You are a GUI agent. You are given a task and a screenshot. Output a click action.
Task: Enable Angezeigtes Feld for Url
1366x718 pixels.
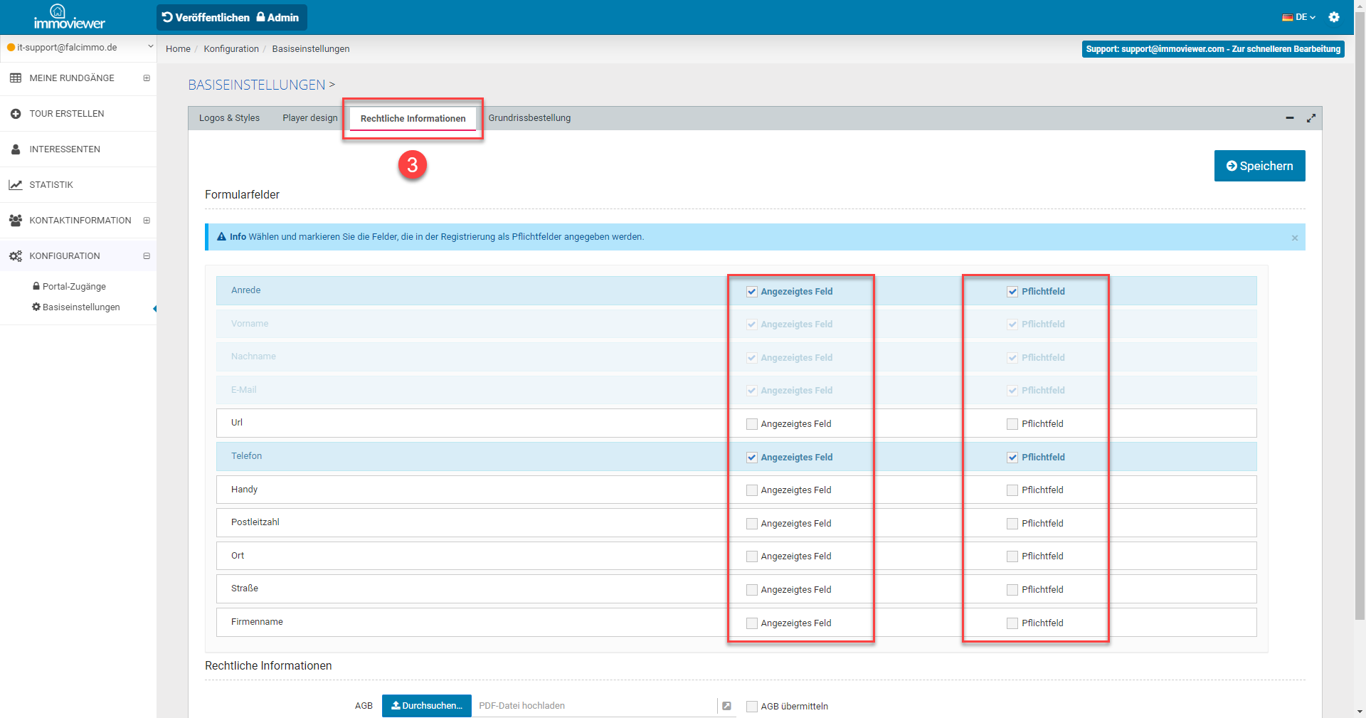pyautogui.click(x=751, y=424)
